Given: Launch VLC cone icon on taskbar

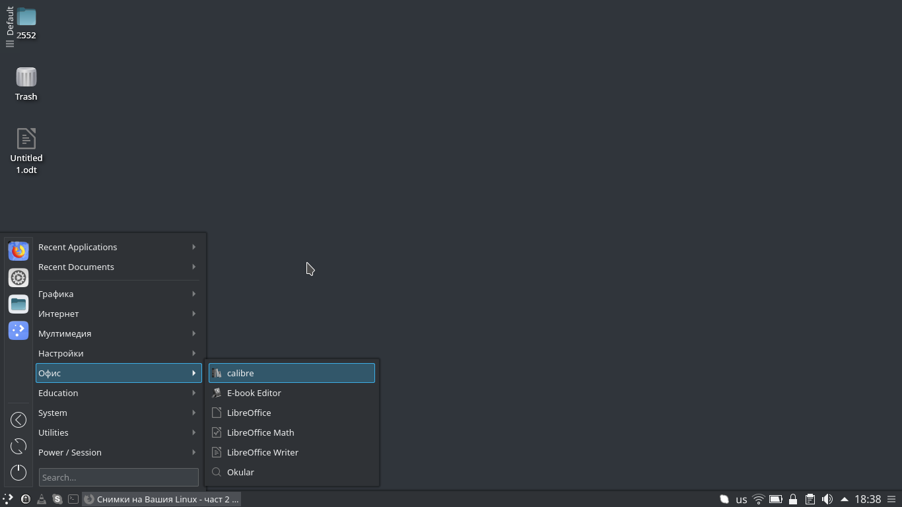Looking at the screenshot, I should [41, 499].
